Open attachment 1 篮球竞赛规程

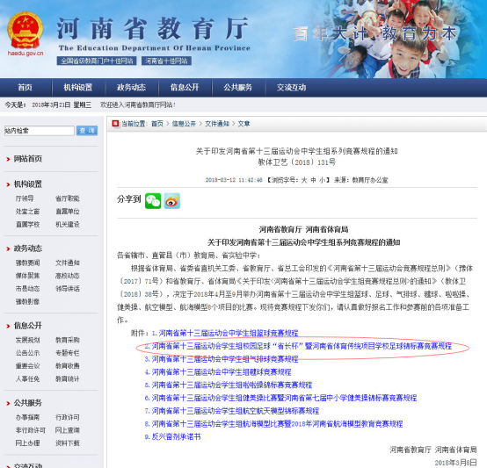coord(225,333)
